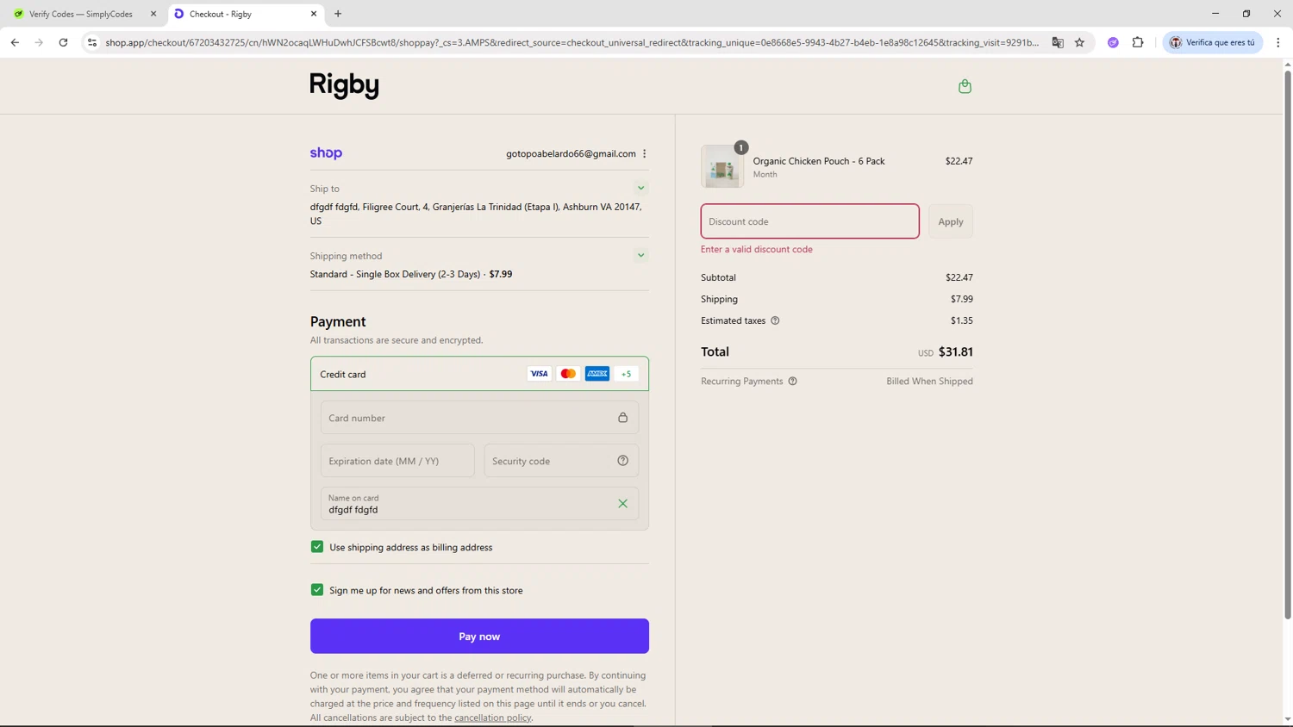
Task: Open the shopping bag cart icon
Action: [965, 86]
